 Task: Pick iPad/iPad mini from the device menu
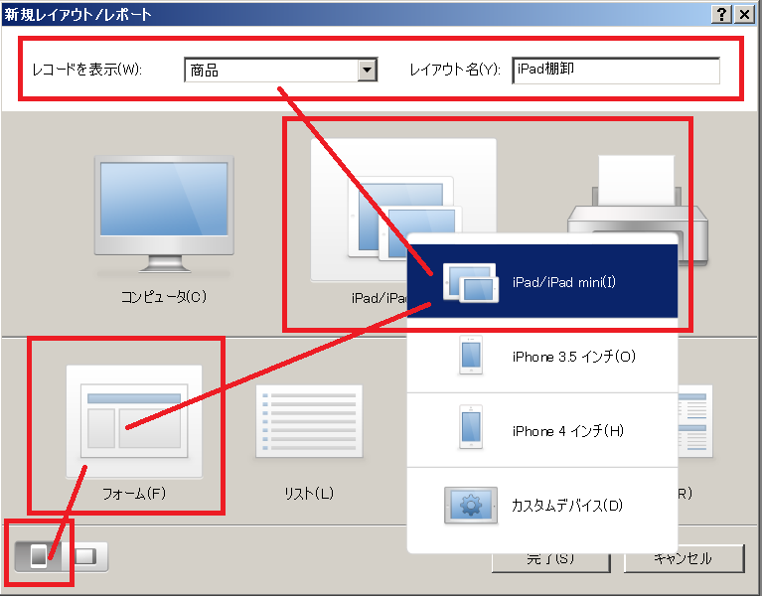pyautogui.click(x=542, y=281)
